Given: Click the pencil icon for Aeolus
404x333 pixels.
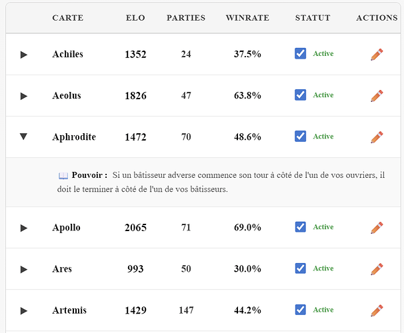Looking at the screenshot, I should [377, 96].
